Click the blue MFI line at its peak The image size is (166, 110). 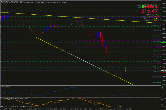pyautogui.click(x=73, y=88)
